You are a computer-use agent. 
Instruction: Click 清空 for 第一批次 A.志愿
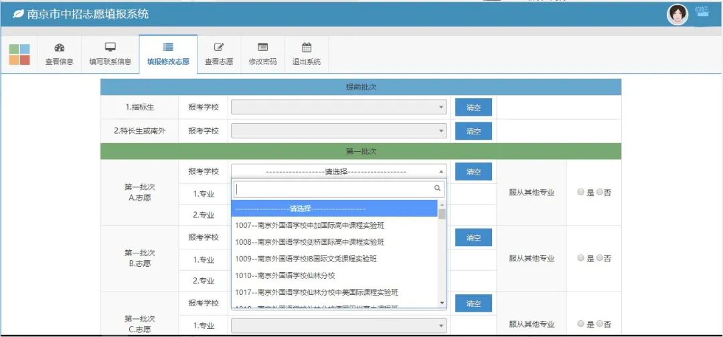[x=473, y=172]
